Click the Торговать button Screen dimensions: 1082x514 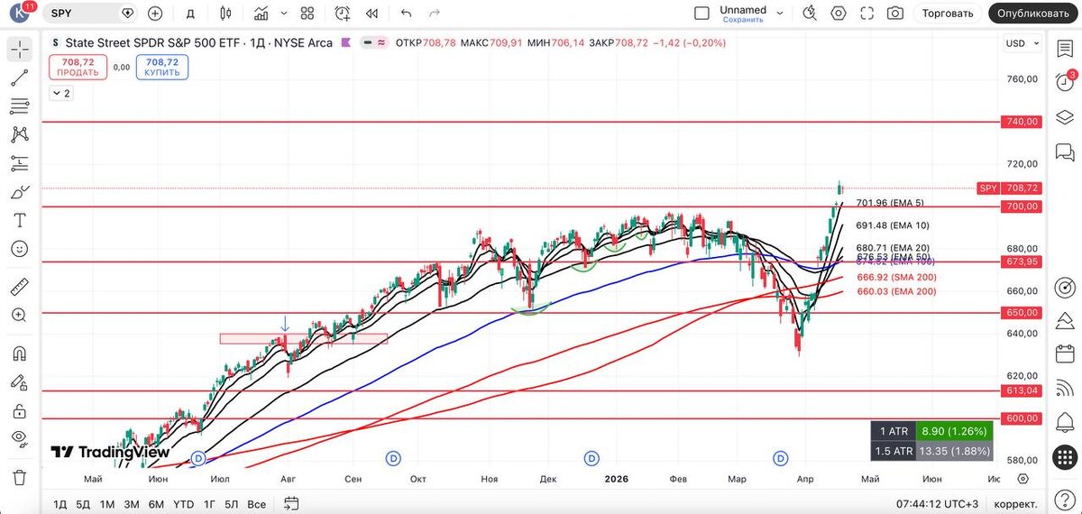pos(948,14)
